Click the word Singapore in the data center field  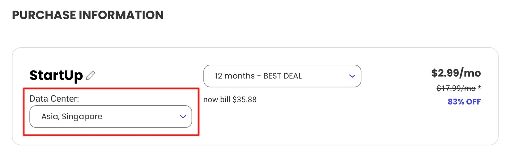pyautogui.click(x=82, y=117)
